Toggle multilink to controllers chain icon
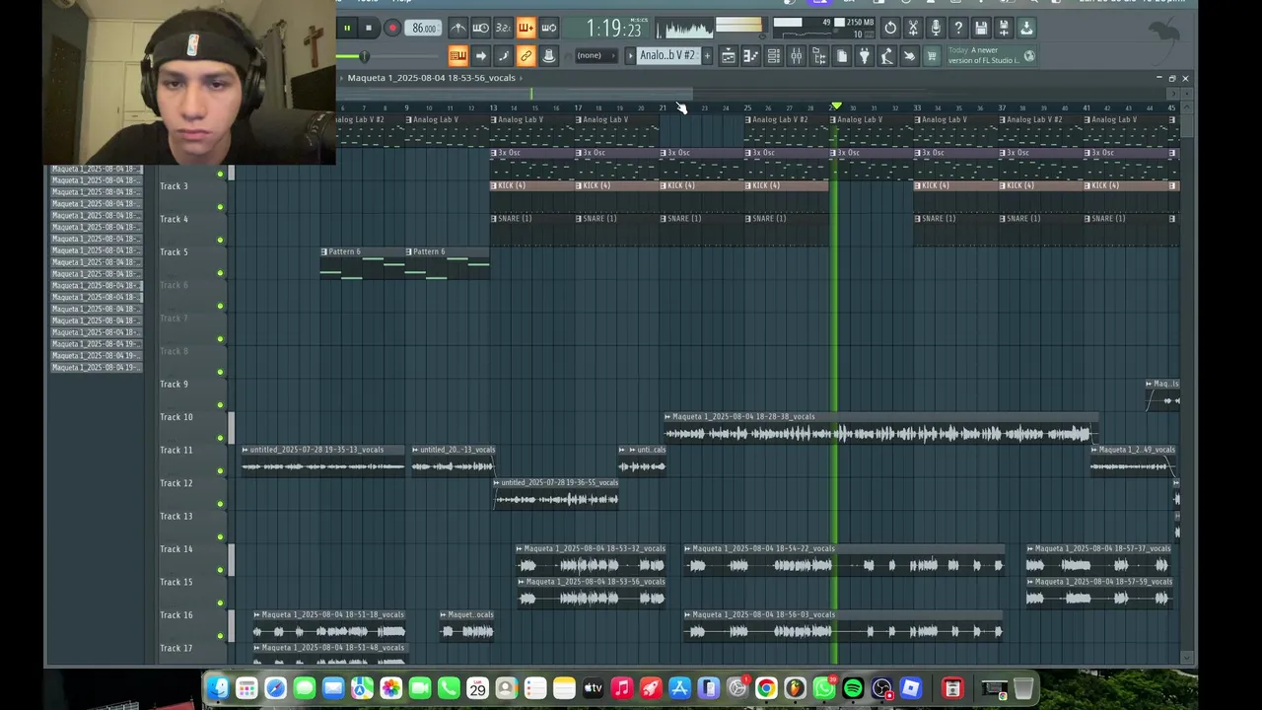1262x710 pixels. 526,56
